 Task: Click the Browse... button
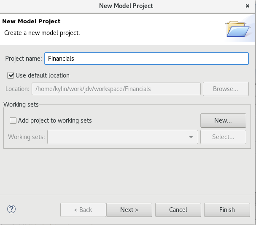coord(226,89)
